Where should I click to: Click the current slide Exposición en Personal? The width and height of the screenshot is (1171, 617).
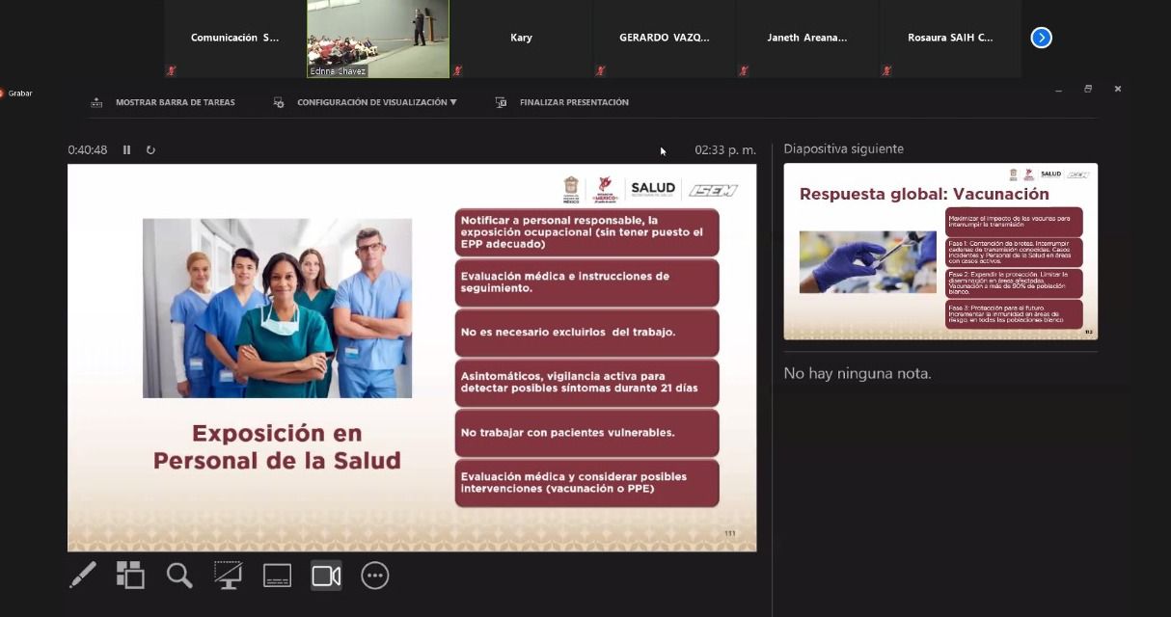(412, 357)
